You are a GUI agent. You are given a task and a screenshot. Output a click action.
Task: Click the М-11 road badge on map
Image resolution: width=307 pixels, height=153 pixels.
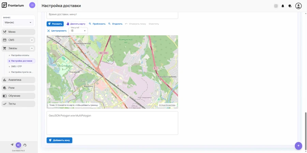[156, 68]
